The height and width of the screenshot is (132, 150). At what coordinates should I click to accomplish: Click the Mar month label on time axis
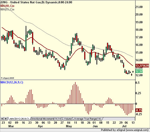[x=11, y=126]
